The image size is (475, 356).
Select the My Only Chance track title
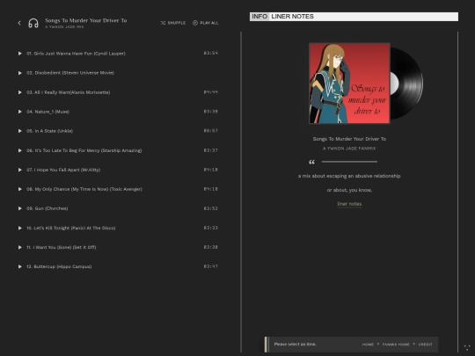pyautogui.click(x=84, y=189)
